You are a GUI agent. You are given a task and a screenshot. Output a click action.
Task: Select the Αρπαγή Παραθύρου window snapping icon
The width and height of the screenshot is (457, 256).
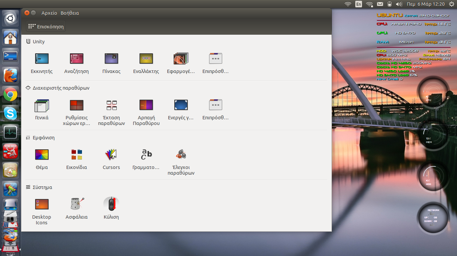(x=146, y=105)
